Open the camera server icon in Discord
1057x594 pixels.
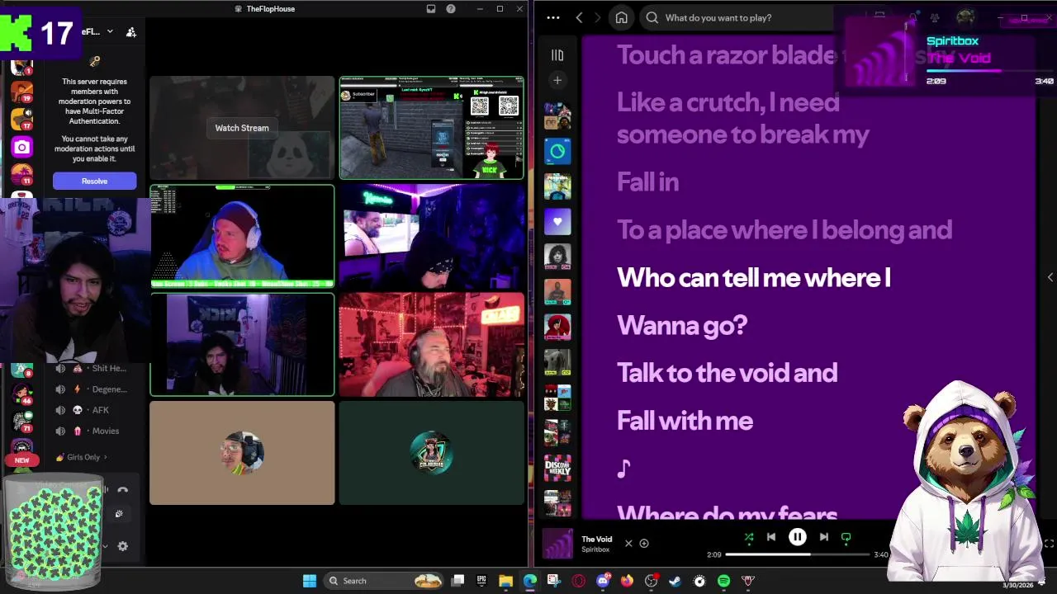(21, 147)
